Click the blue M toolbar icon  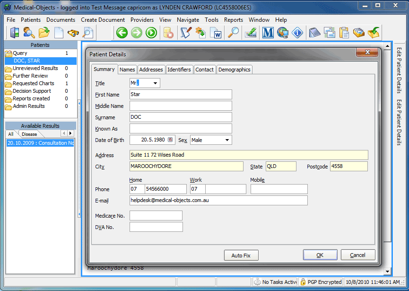[268, 33]
